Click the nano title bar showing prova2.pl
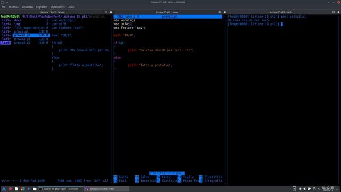Image resolution: width=341 pixels, height=192 pixels. click(x=168, y=17)
